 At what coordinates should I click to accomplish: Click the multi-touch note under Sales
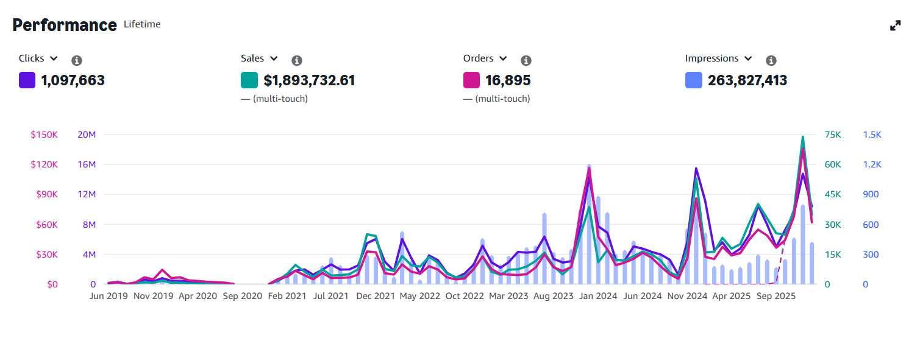coord(274,99)
